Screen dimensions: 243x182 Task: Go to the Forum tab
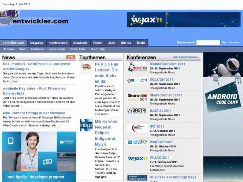[x=98, y=43]
